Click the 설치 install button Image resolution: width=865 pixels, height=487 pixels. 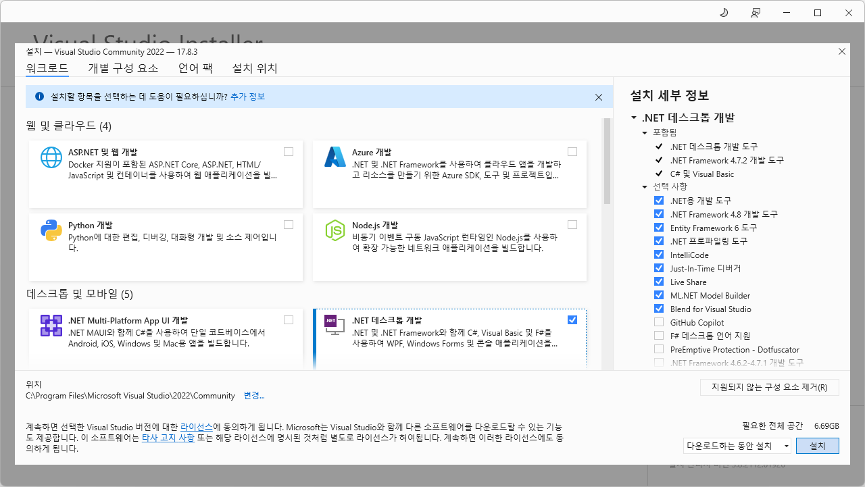click(x=818, y=446)
